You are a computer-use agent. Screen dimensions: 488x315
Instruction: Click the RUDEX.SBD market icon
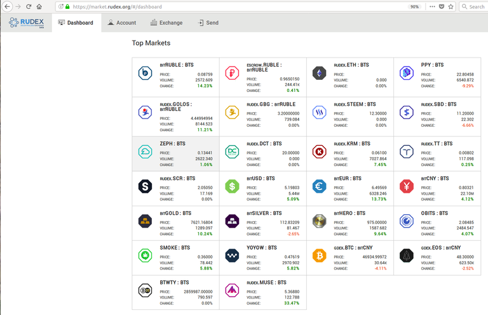[x=407, y=112]
